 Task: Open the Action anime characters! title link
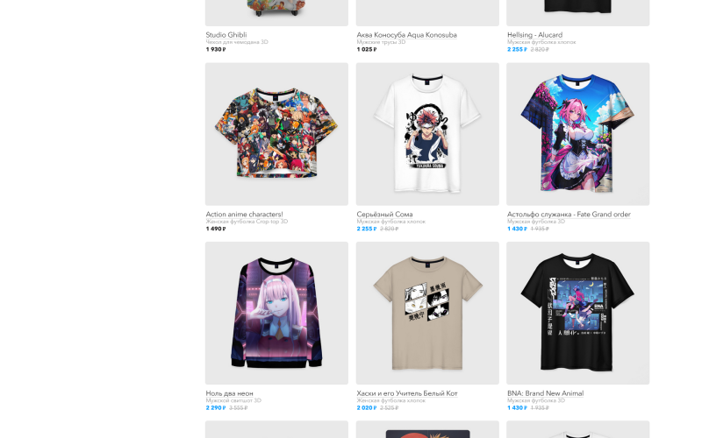click(244, 214)
